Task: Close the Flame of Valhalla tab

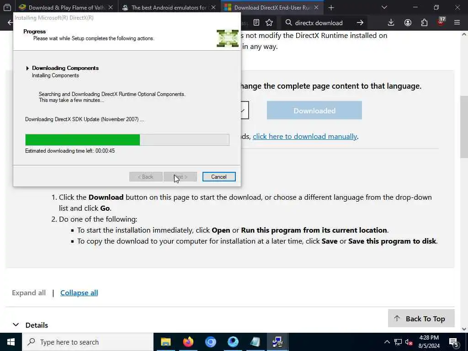Action: (111, 7)
